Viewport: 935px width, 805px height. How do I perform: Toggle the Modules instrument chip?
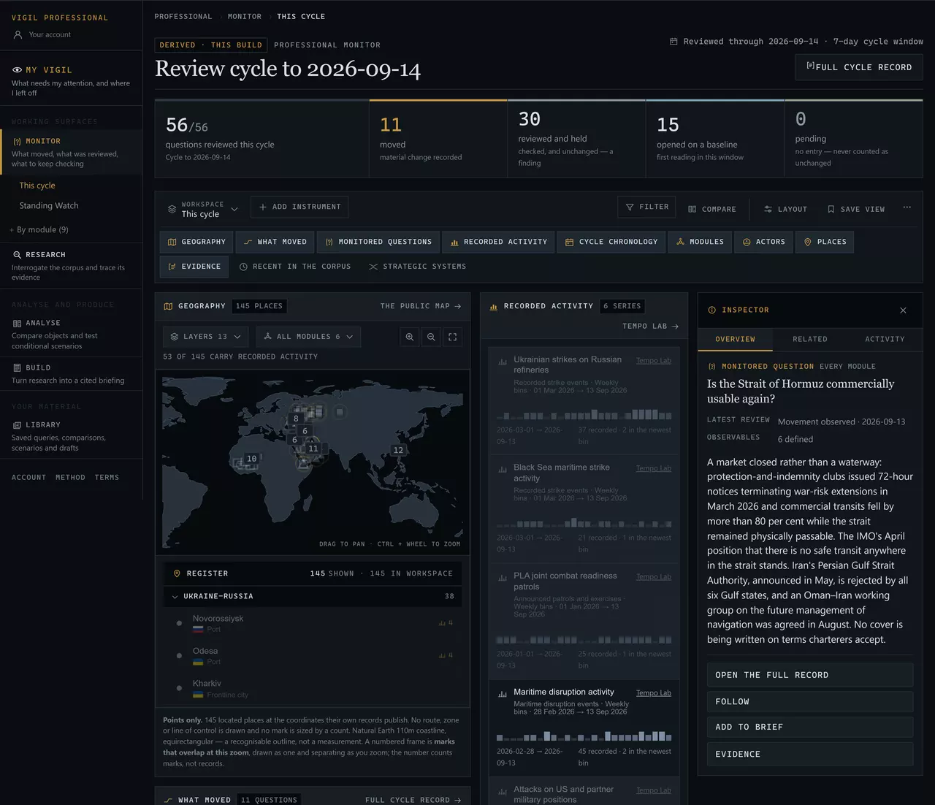700,242
